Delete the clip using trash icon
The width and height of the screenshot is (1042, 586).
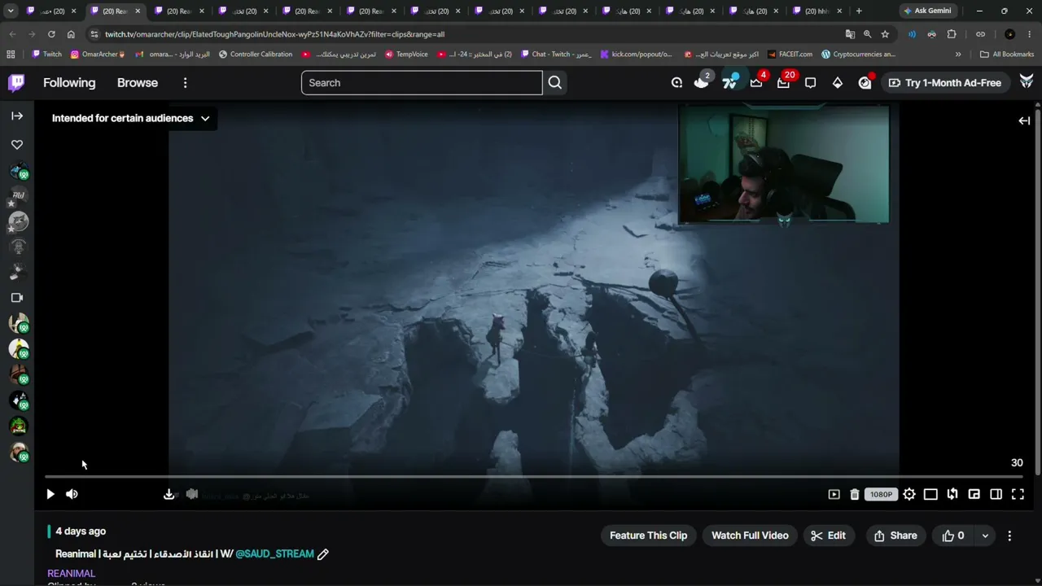tap(855, 494)
